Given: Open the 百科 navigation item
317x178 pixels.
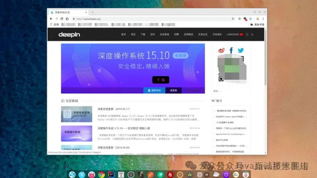Looking at the screenshot, I should pos(152,34).
